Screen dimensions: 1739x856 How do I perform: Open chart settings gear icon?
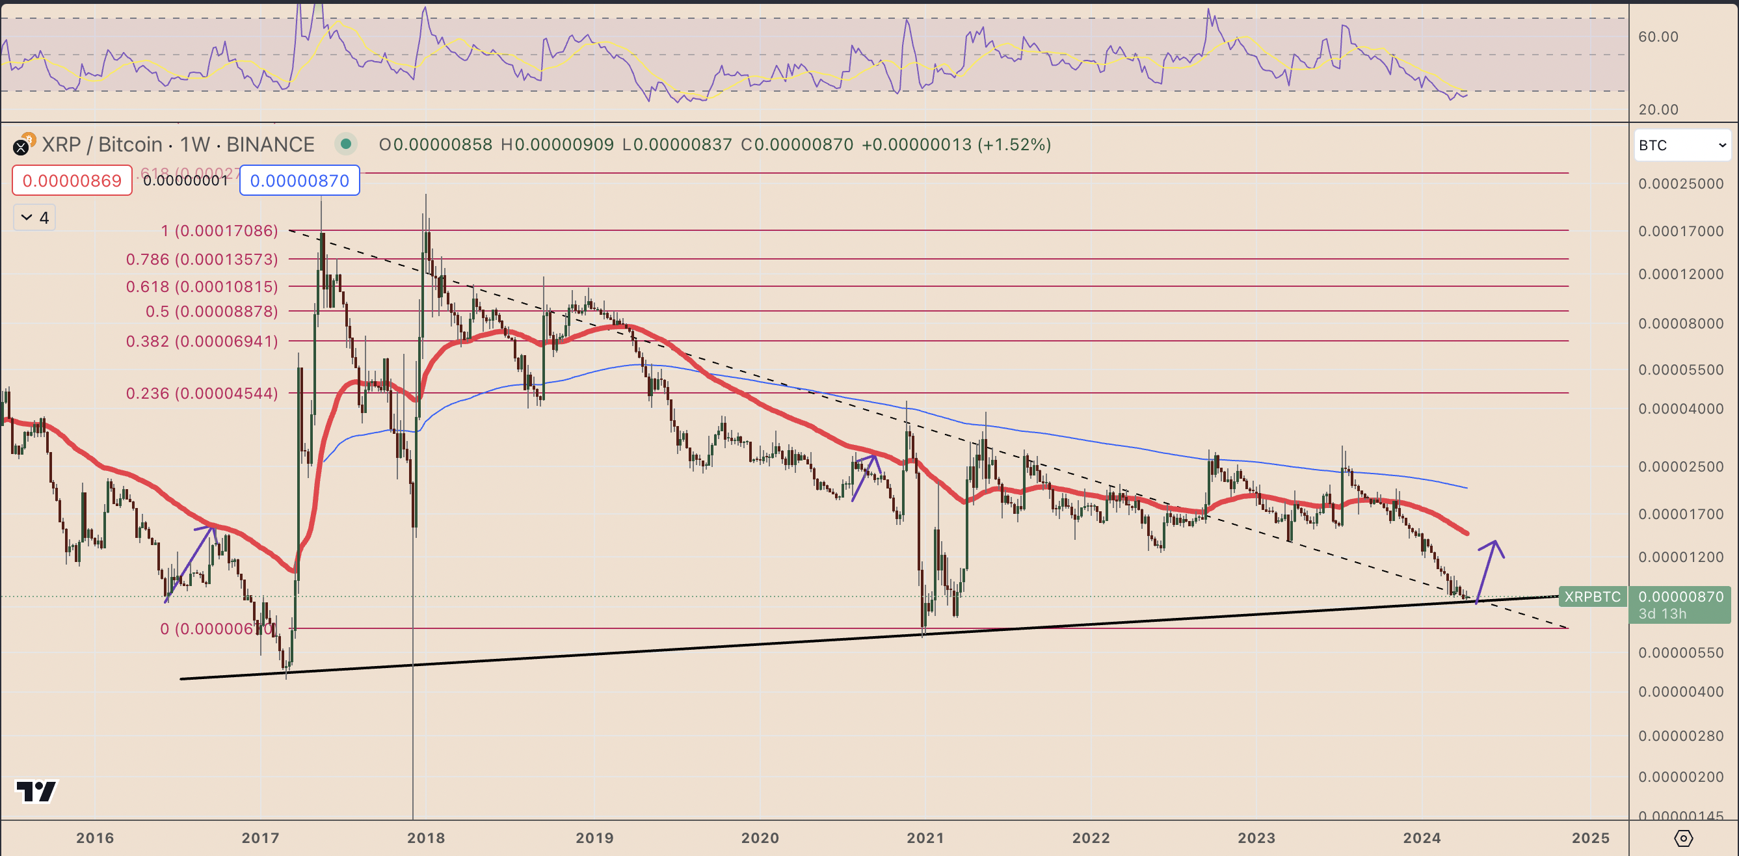[x=1683, y=838]
